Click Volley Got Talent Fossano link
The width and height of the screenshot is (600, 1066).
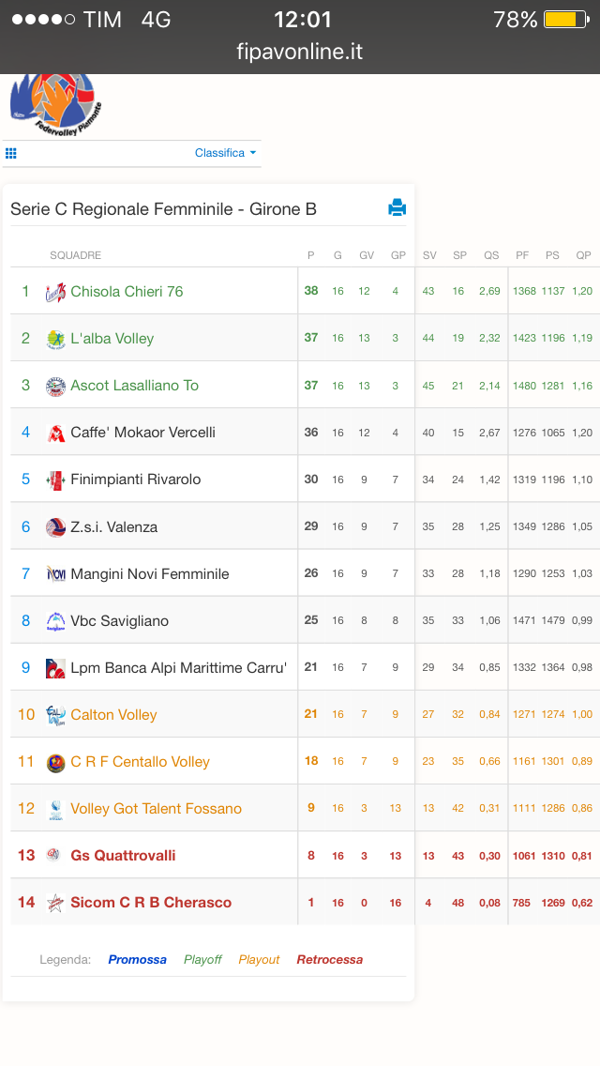(157, 808)
